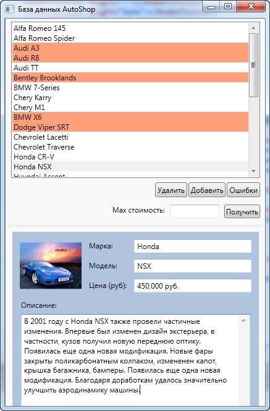Maximize the AutoShop window
Viewport: 270px width, 411px height.
[x=228, y=7]
